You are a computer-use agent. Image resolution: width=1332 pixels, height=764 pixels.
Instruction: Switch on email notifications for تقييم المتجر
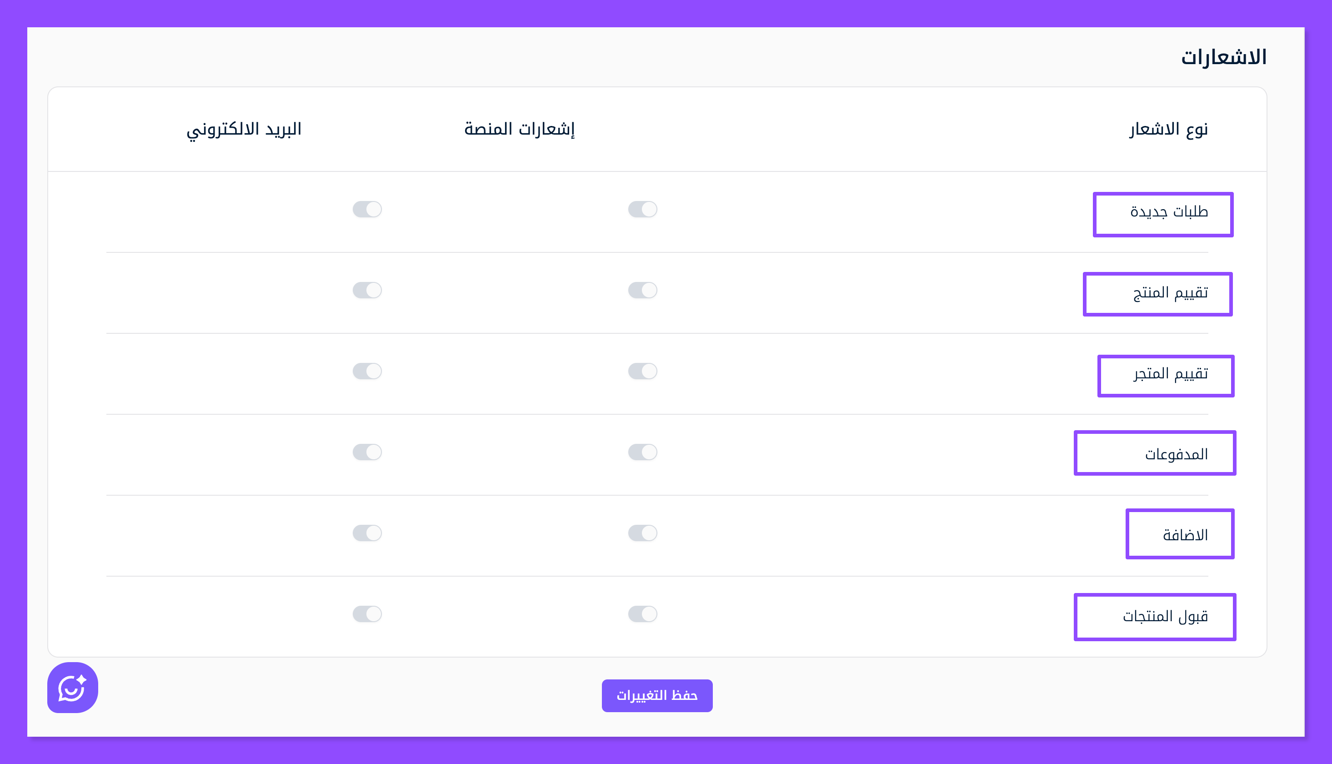point(367,371)
